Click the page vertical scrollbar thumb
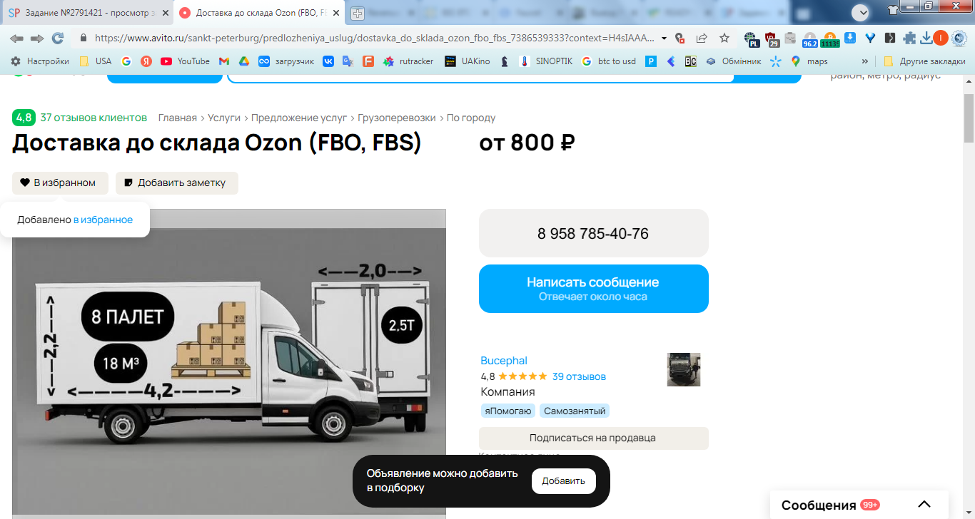Viewport: 975px width, 519px height. coord(969,118)
